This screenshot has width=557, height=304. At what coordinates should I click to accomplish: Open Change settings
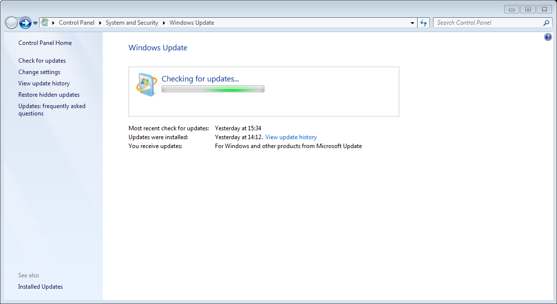[x=40, y=72]
